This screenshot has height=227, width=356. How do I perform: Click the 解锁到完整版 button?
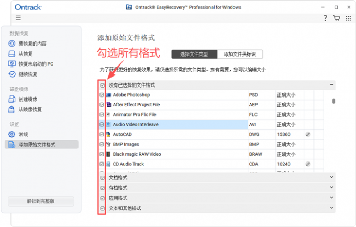[41, 201]
